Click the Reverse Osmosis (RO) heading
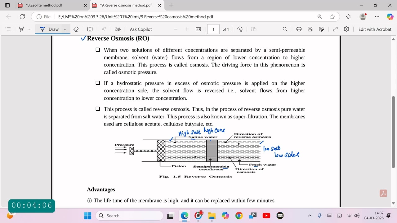The height and width of the screenshot is (223, 397). tap(118, 38)
